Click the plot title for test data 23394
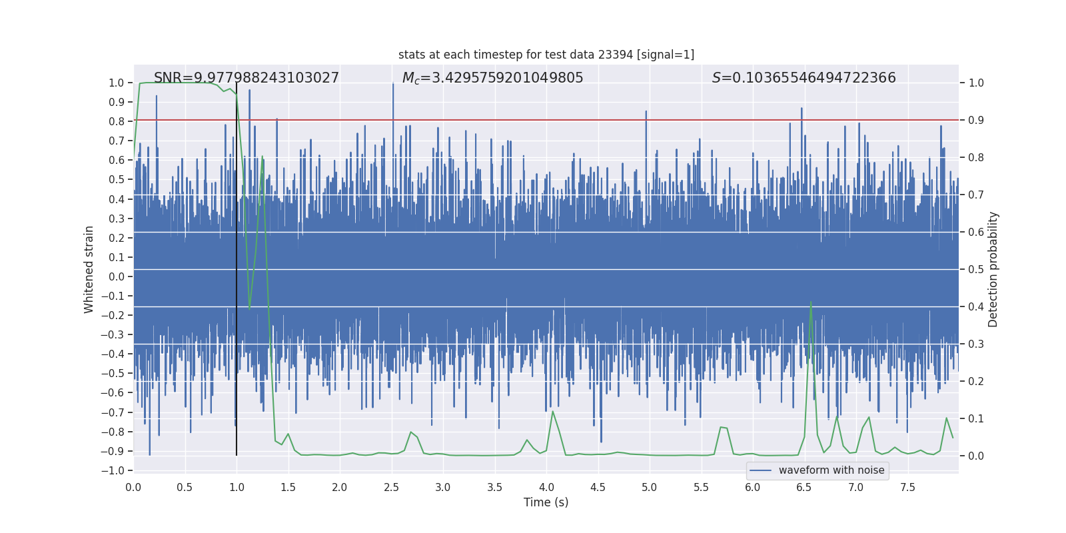1066x533 pixels. coord(546,55)
